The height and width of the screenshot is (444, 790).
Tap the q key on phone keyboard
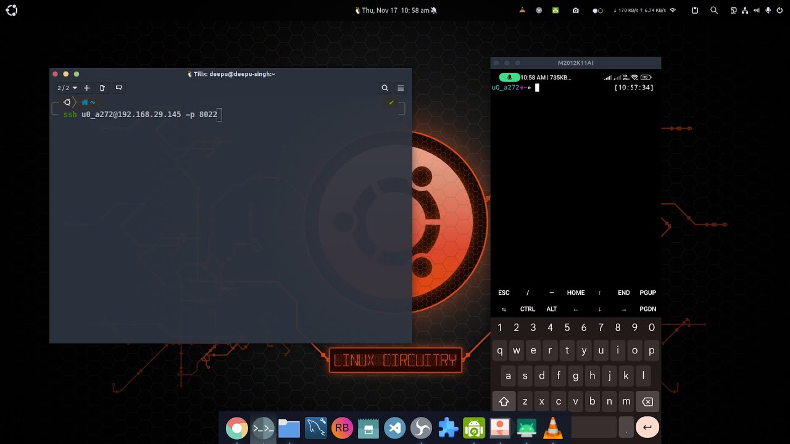[x=500, y=350]
